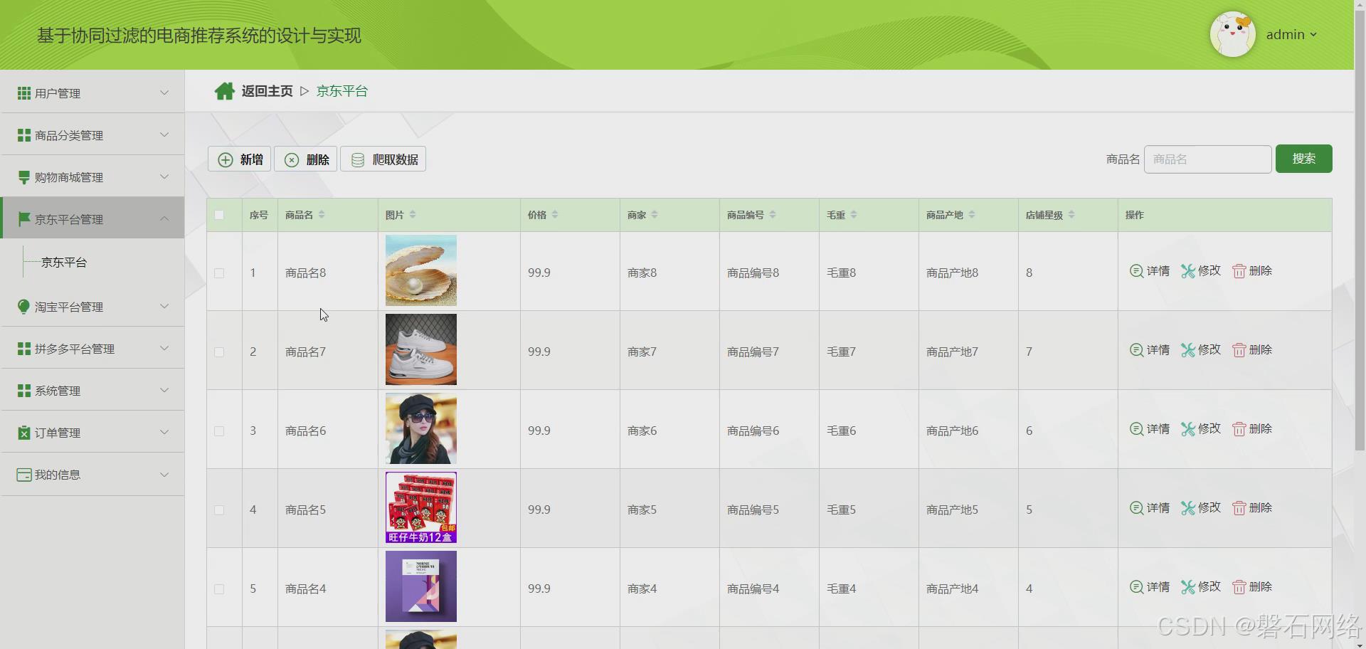Click the 淘宝平台管理 bulb icon
The image size is (1366, 649).
[x=23, y=307]
